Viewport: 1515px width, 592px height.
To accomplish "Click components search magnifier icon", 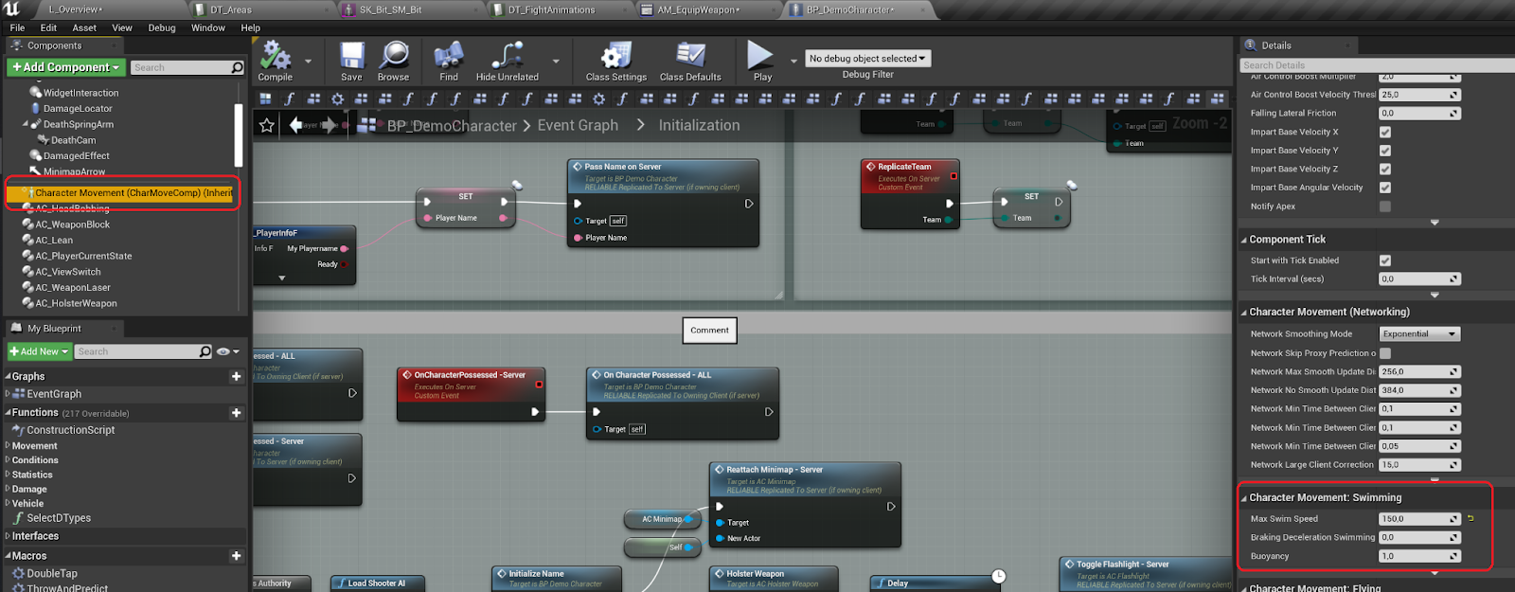I will [238, 67].
